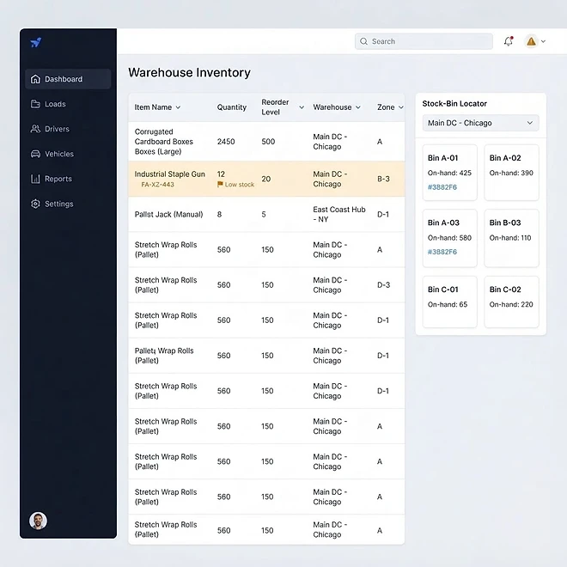Select Bin C-02 card

coord(511,302)
